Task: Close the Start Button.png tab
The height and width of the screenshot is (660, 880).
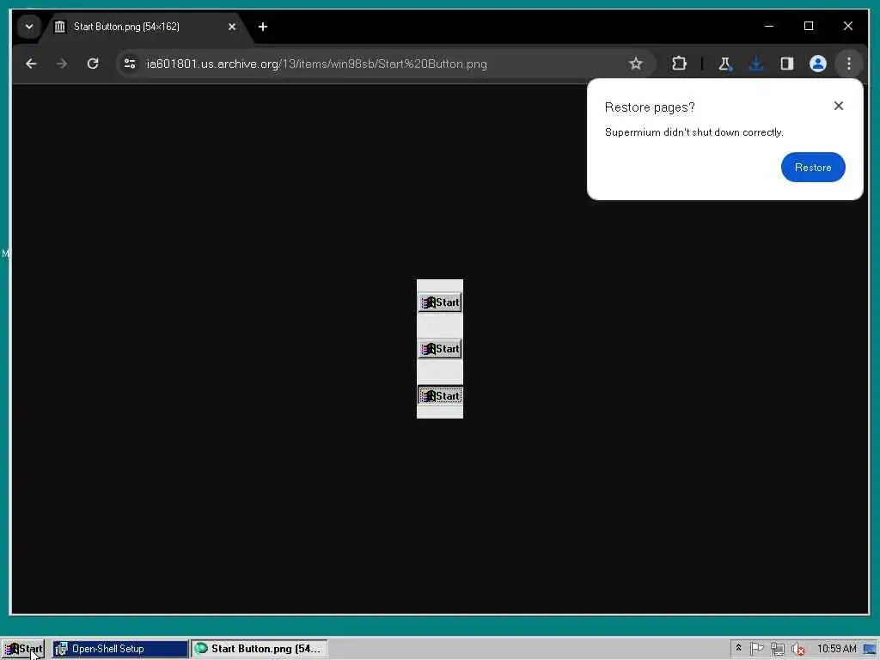Action: (x=232, y=27)
